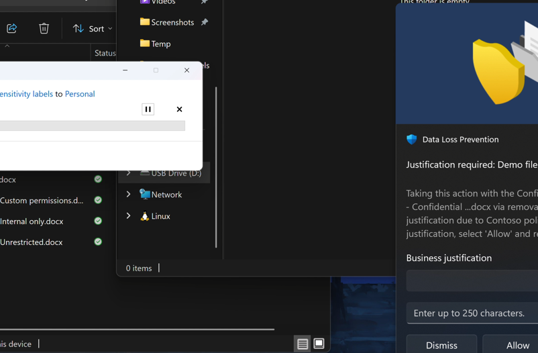Open the Personal destination link

click(80, 94)
